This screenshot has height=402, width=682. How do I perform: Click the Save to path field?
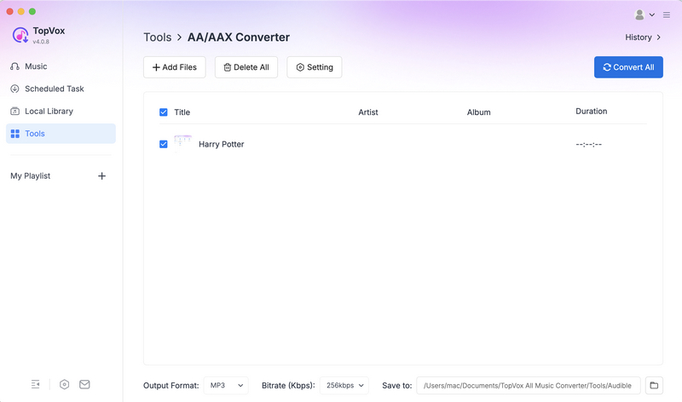(528, 386)
